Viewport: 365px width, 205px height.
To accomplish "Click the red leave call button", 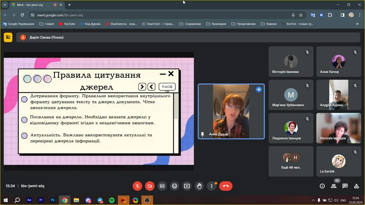I will [x=226, y=186].
